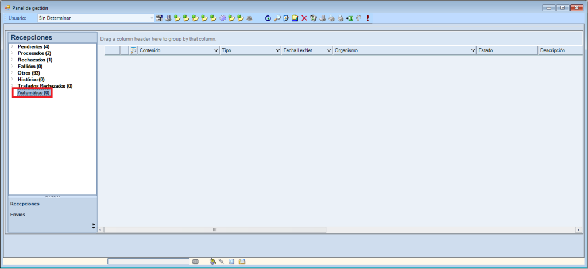
Task: Click the purple folder toolbar icon
Action: (222, 18)
